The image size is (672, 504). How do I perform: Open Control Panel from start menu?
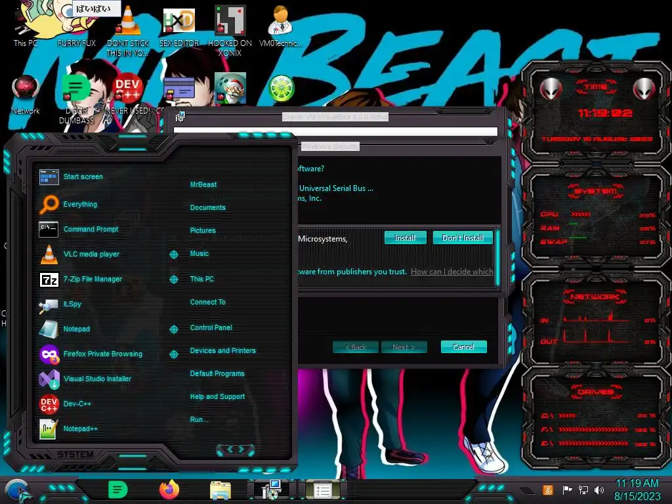[211, 327]
